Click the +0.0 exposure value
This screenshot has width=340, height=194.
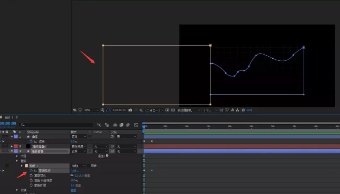(249, 110)
